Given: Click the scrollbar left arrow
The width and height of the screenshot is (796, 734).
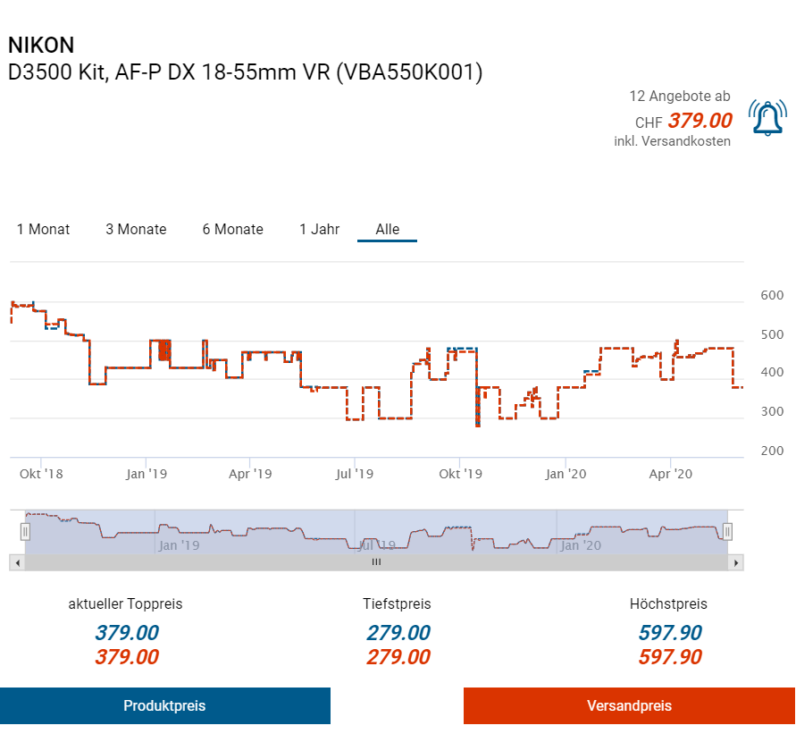Looking at the screenshot, I should [x=15, y=562].
